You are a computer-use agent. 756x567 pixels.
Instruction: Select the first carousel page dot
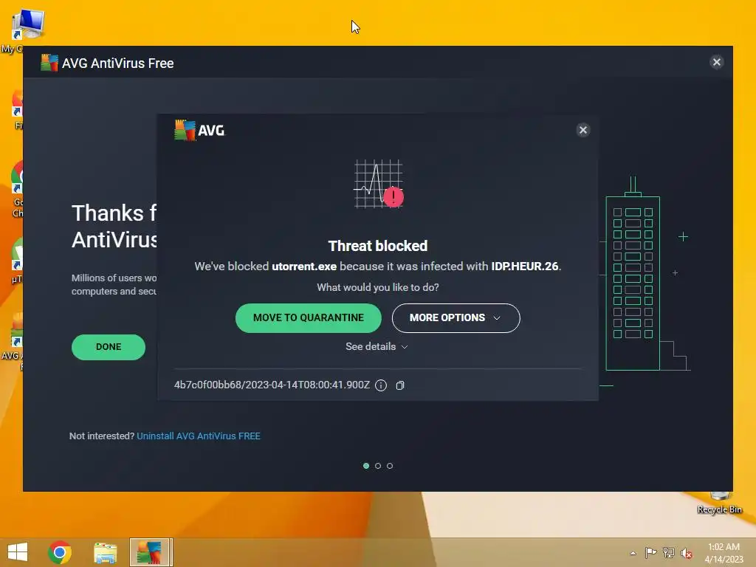coord(366,466)
